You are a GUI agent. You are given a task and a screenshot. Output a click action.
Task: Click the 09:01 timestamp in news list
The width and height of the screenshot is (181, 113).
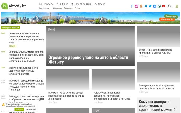[3, 68]
